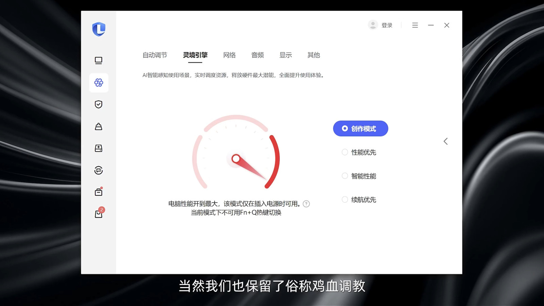The height and width of the screenshot is (306, 544).
Task: Open the drive upload sidebar icon
Action: (x=99, y=148)
